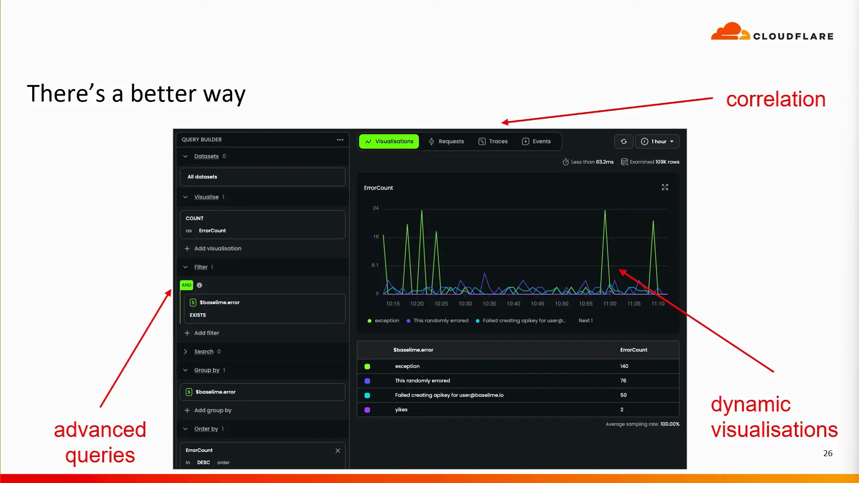Click the plus icon for Add visualisation

[x=187, y=249]
